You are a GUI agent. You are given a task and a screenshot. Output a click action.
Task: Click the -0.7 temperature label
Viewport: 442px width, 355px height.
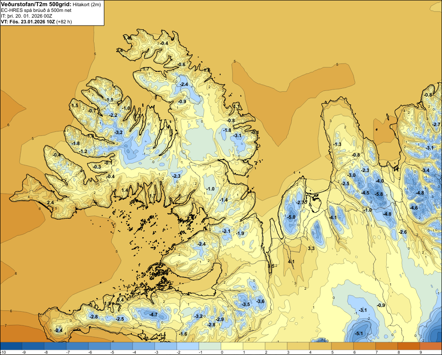[x=92, y=111]
